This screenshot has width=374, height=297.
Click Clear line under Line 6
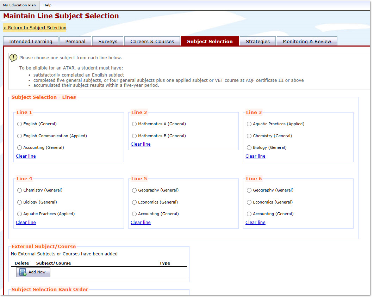tap(255, 223)
